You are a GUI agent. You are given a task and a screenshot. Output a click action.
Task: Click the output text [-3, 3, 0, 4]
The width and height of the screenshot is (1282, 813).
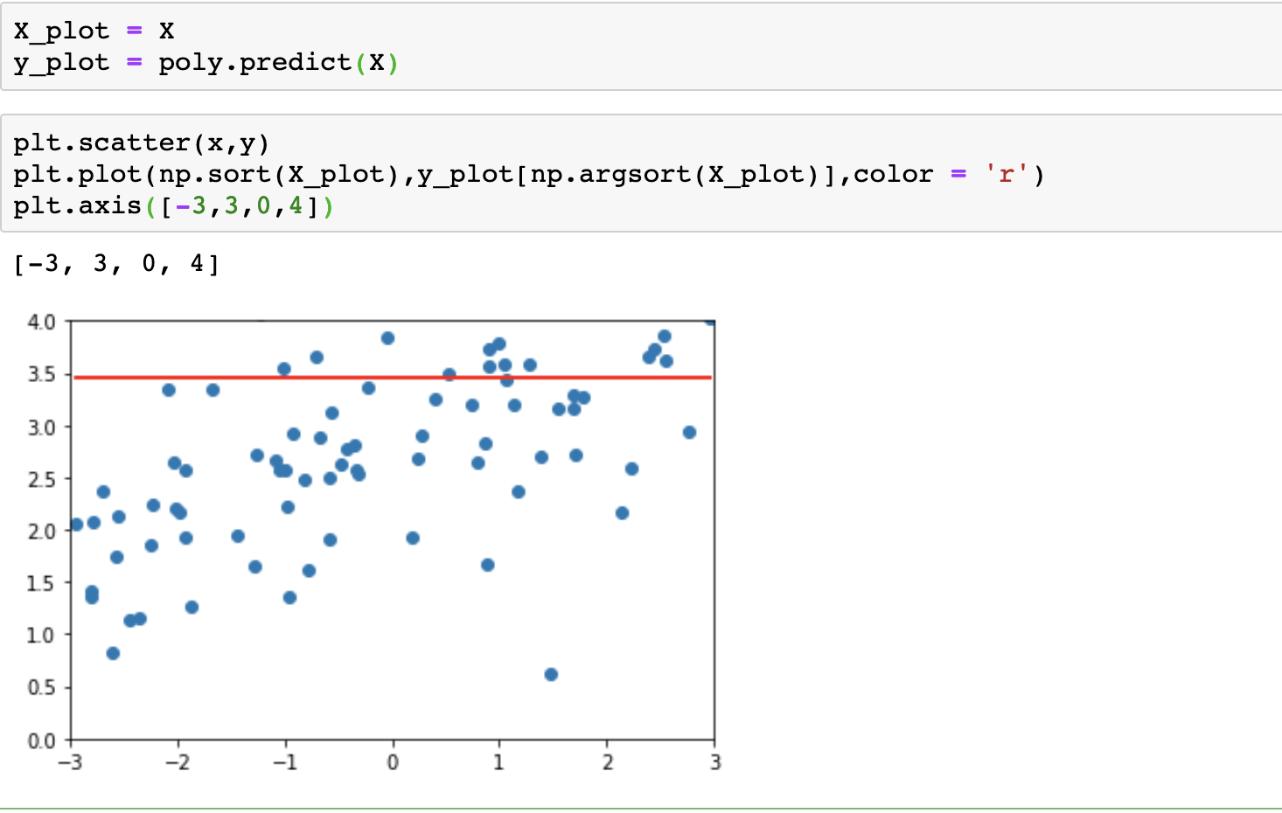[x=116, y=263]
